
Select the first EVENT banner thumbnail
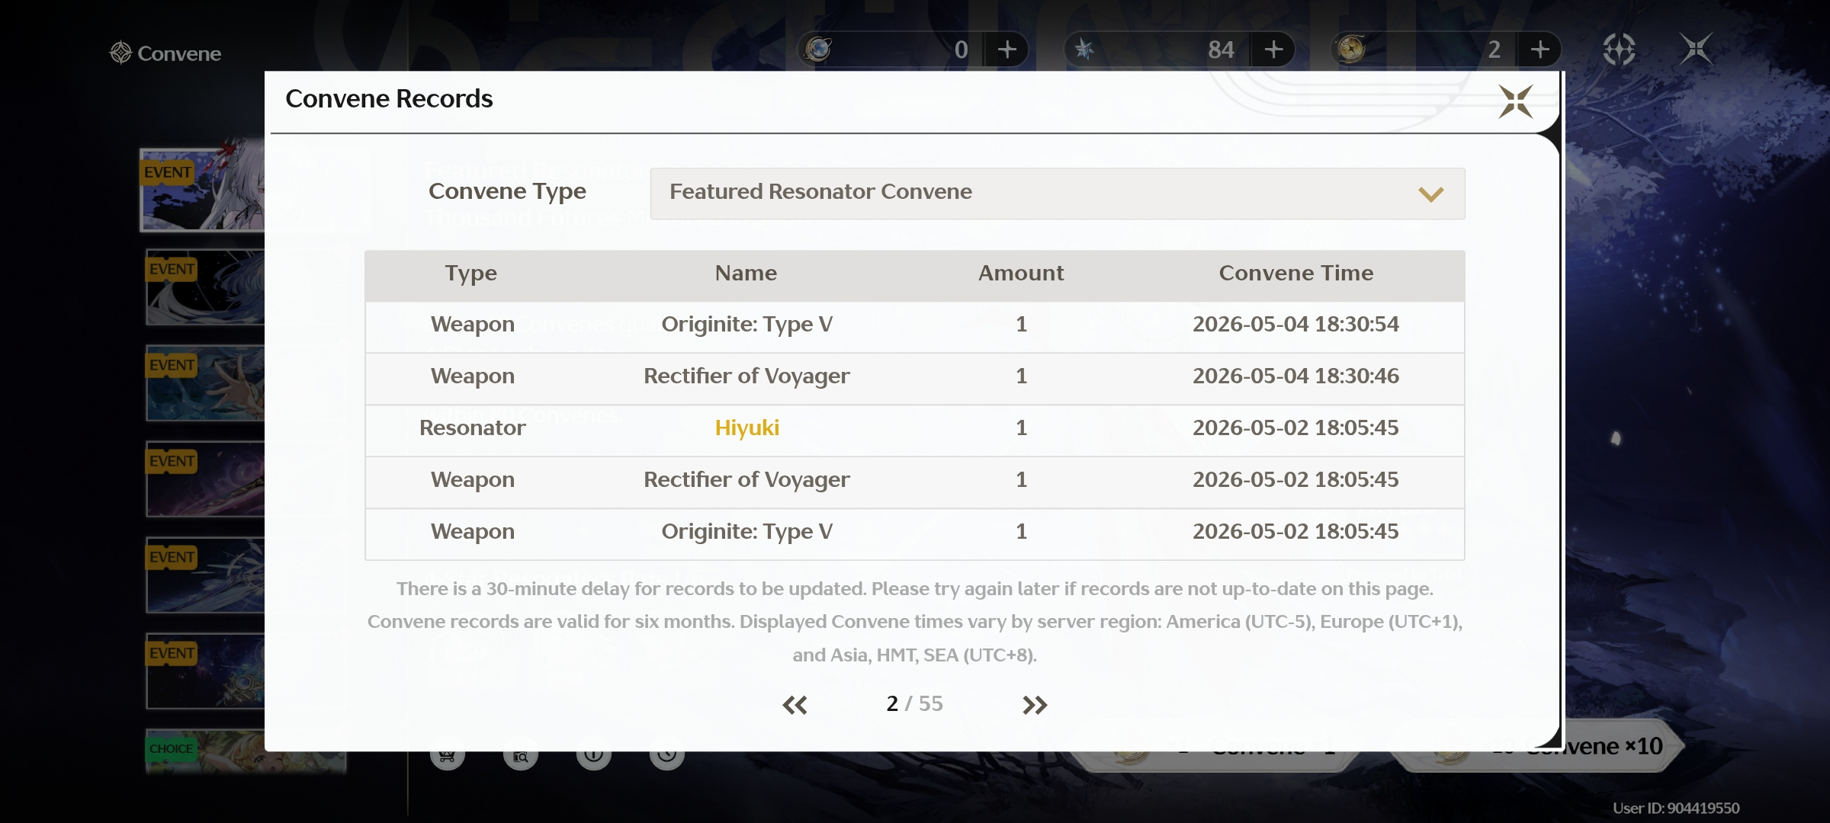point(203,190)
